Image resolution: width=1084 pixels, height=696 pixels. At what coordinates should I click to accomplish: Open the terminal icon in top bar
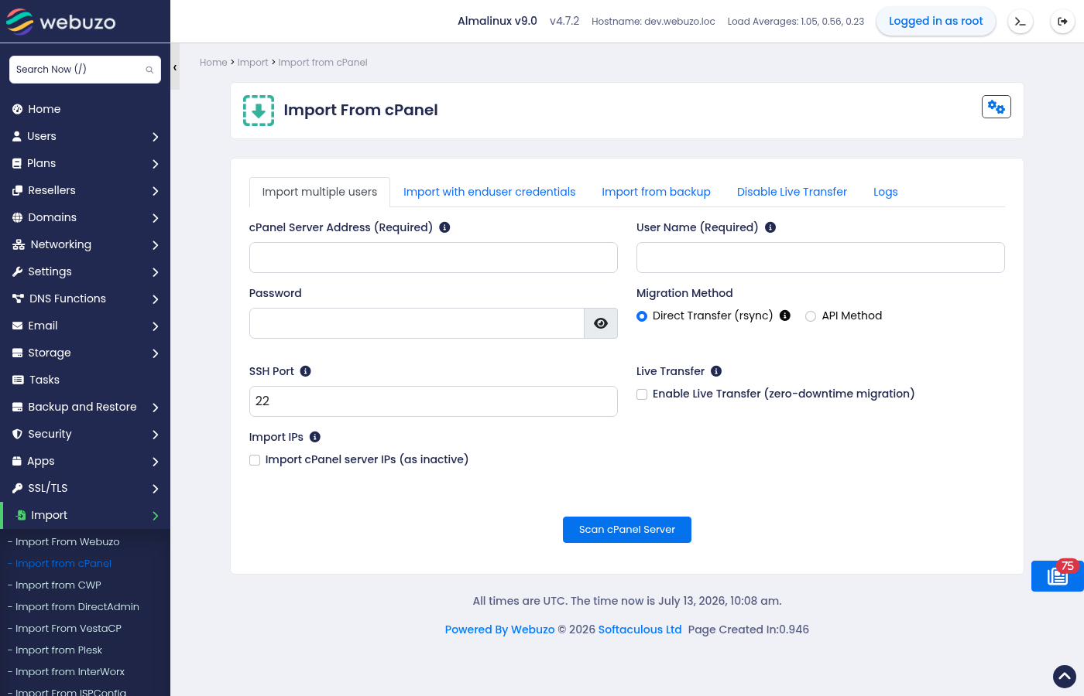point(1021,22)
